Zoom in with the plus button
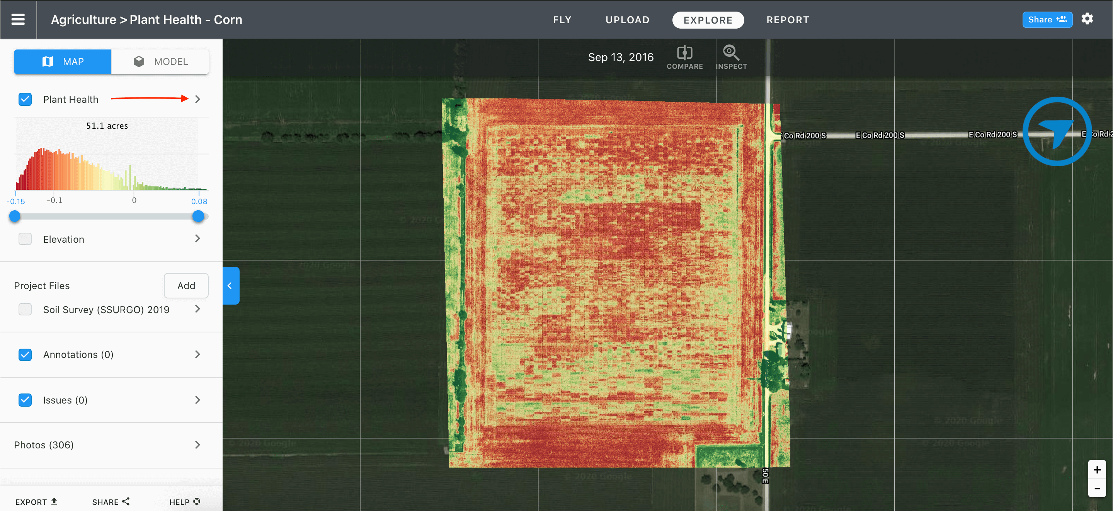Viewport: 1113px width, 511px height. (1097, 470)
